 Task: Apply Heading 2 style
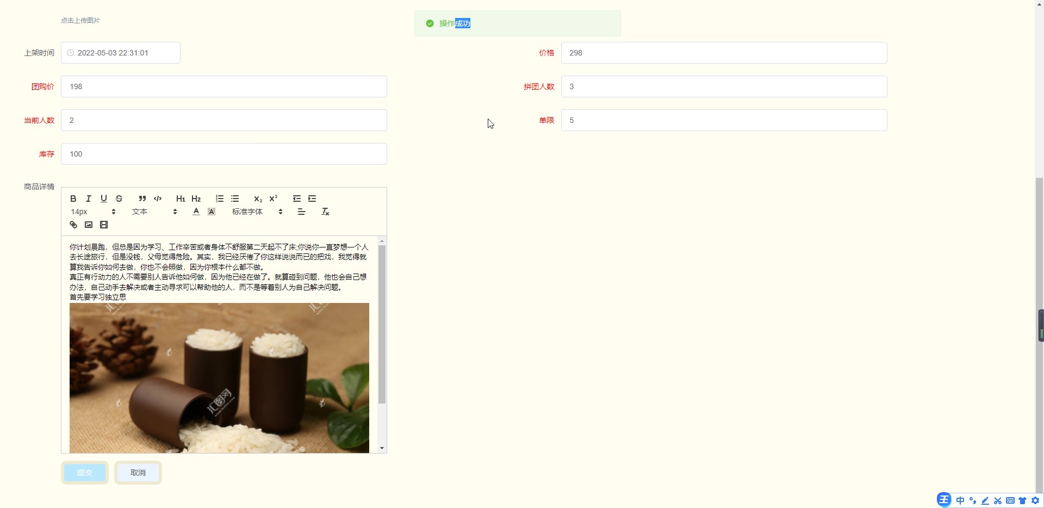(196, 199)
